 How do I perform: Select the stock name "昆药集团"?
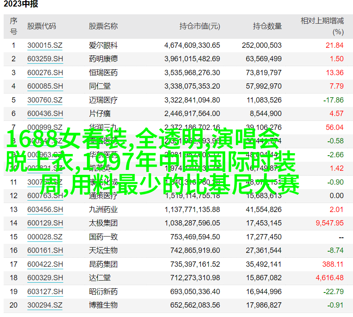click(103, 264)
